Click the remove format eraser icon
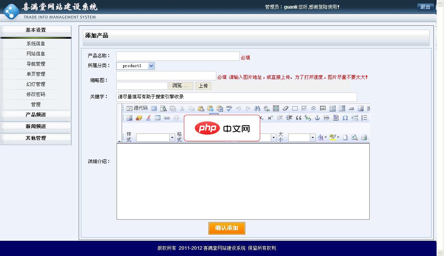 pos(286,108)
